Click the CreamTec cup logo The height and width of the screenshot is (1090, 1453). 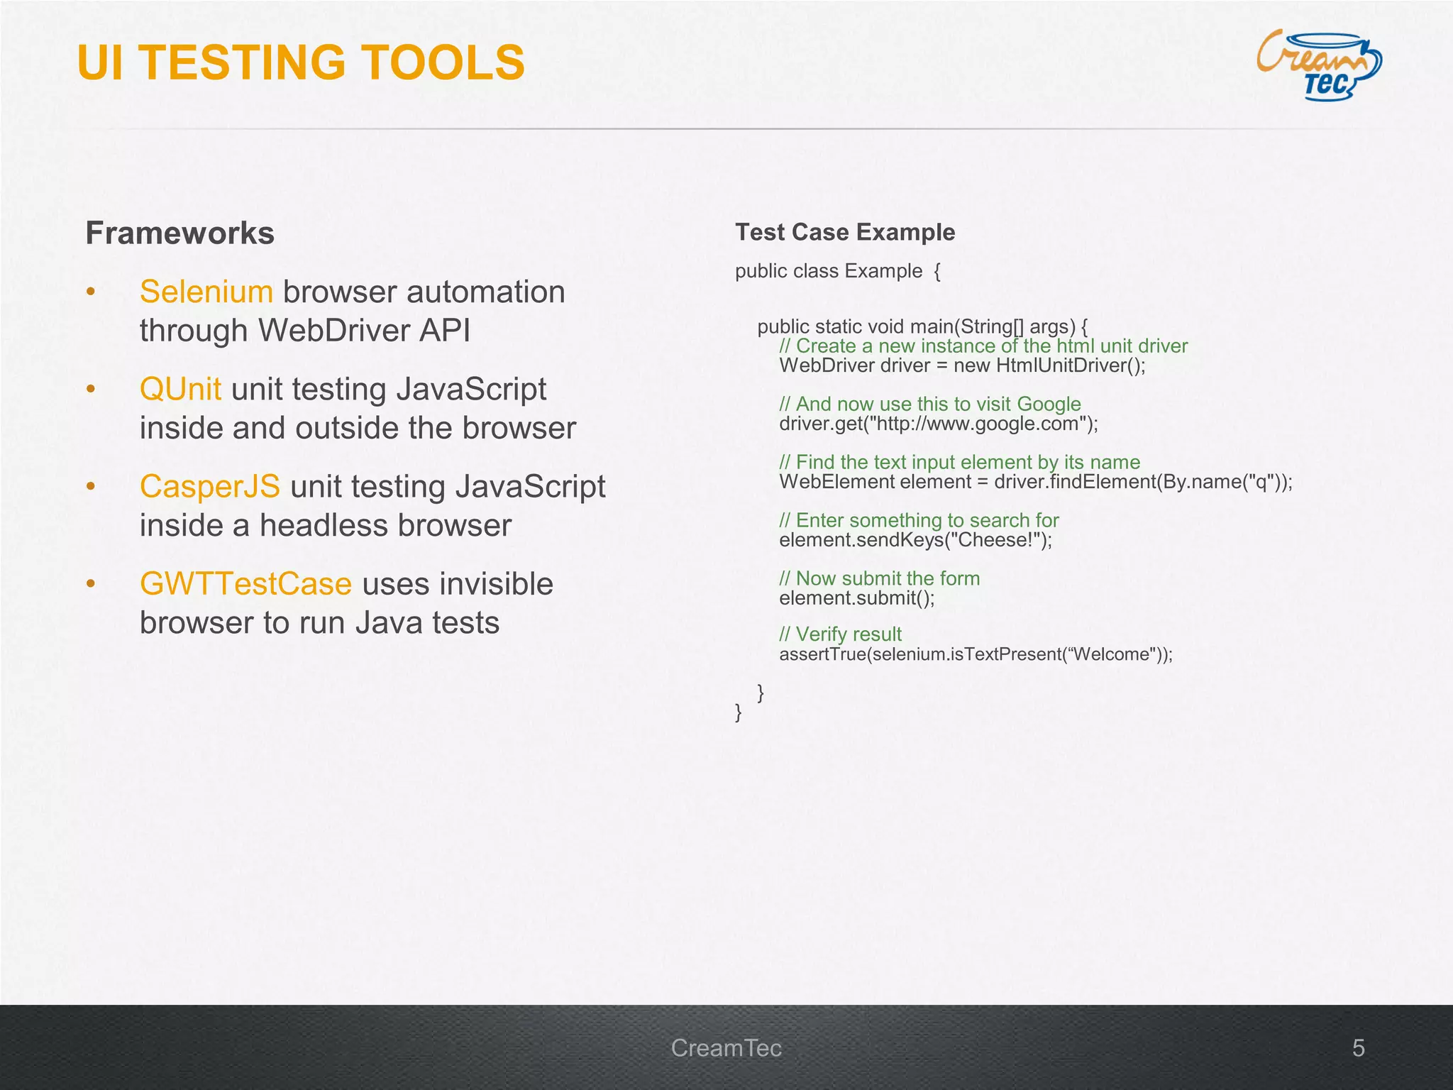1319,65
